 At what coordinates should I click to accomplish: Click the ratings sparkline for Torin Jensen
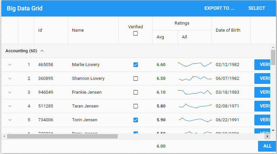[x=195, y=120]
